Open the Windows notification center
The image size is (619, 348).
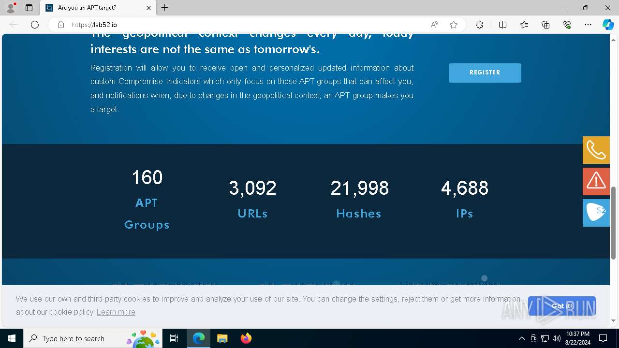(x=603, y=338)
